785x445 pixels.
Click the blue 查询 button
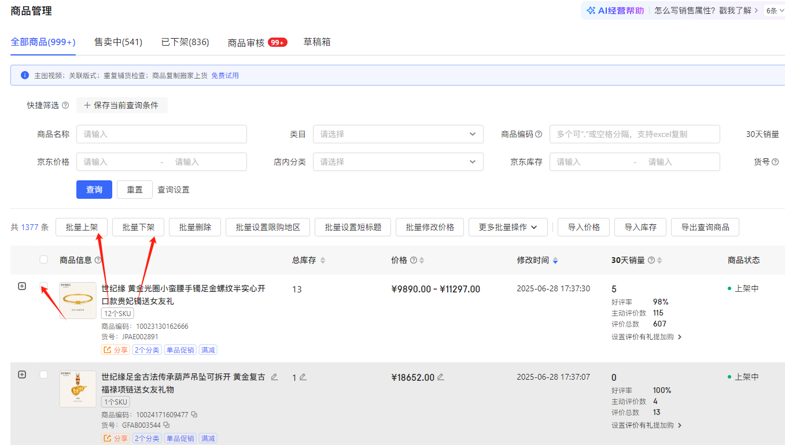94,190
